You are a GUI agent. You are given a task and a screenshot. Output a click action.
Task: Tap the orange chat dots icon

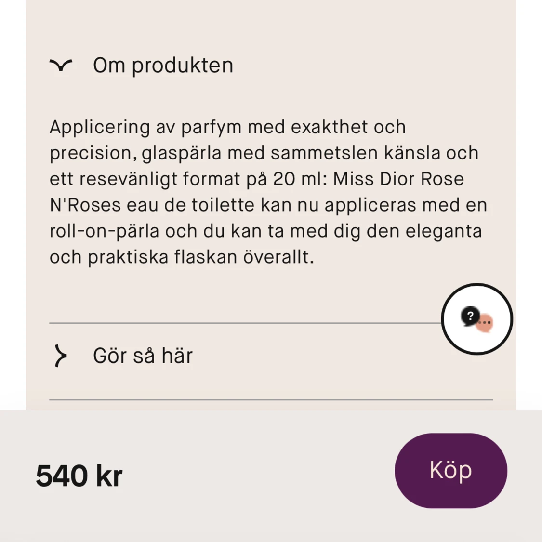coord(484,324)
